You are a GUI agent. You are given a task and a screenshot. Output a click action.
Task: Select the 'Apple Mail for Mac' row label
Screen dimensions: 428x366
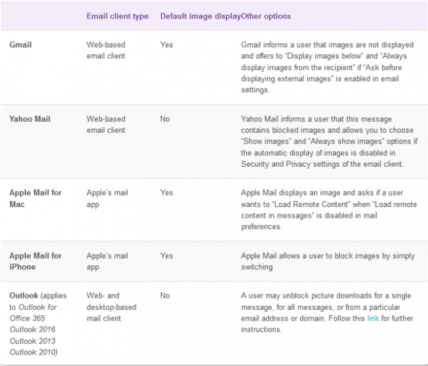tap(35, 198)
